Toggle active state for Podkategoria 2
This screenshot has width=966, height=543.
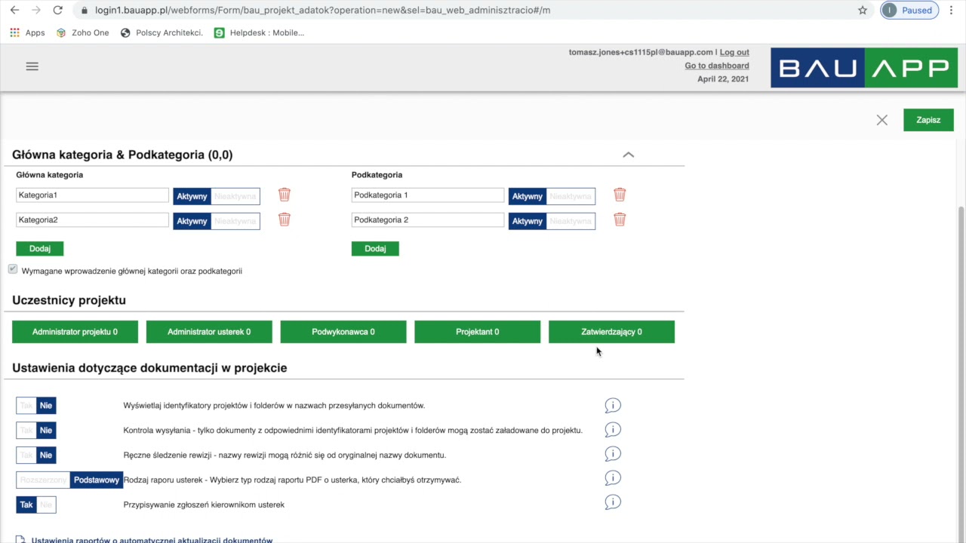point(552,221)
